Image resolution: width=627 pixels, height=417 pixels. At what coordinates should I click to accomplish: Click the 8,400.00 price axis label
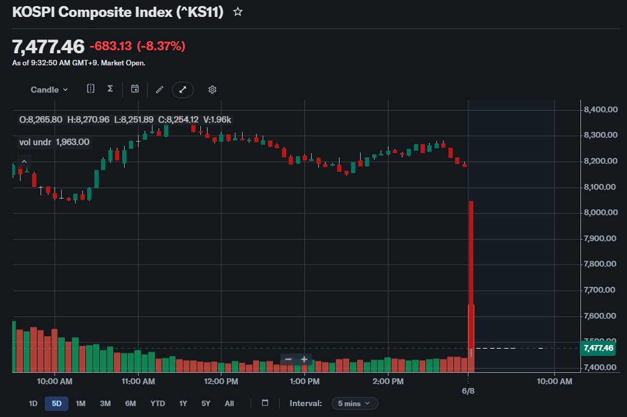[600, 110]
